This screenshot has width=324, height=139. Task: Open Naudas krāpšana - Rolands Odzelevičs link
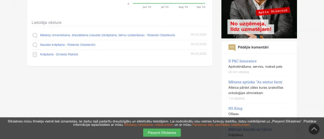click(68, 45)
